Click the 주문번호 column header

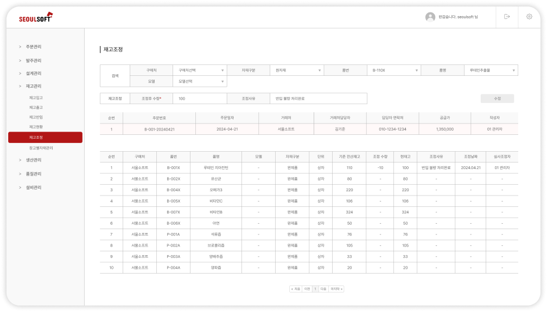coord(160,118)
